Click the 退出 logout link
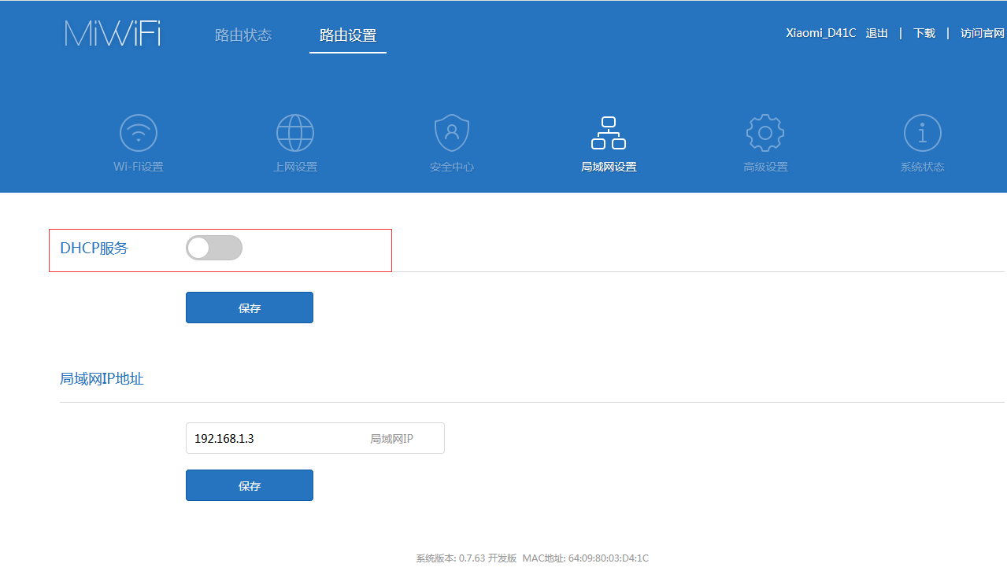1007x571 pixels. 877,33
